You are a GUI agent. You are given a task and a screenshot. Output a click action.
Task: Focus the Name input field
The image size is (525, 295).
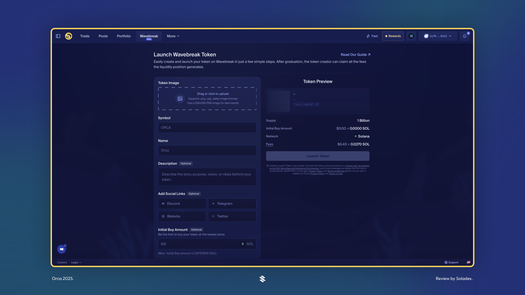tap(207, 151)
